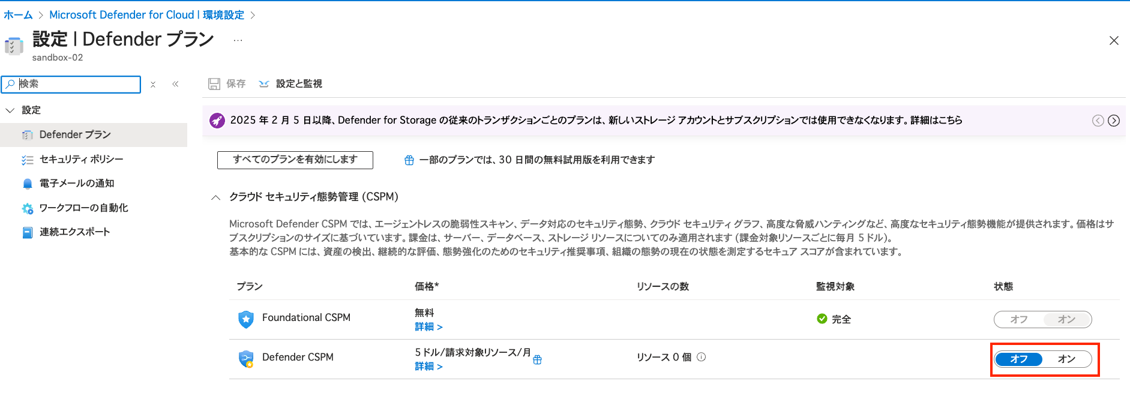Open Microsoft Defender for Cloud | 環境設定 breadcrumb

(x=146, y=15)
